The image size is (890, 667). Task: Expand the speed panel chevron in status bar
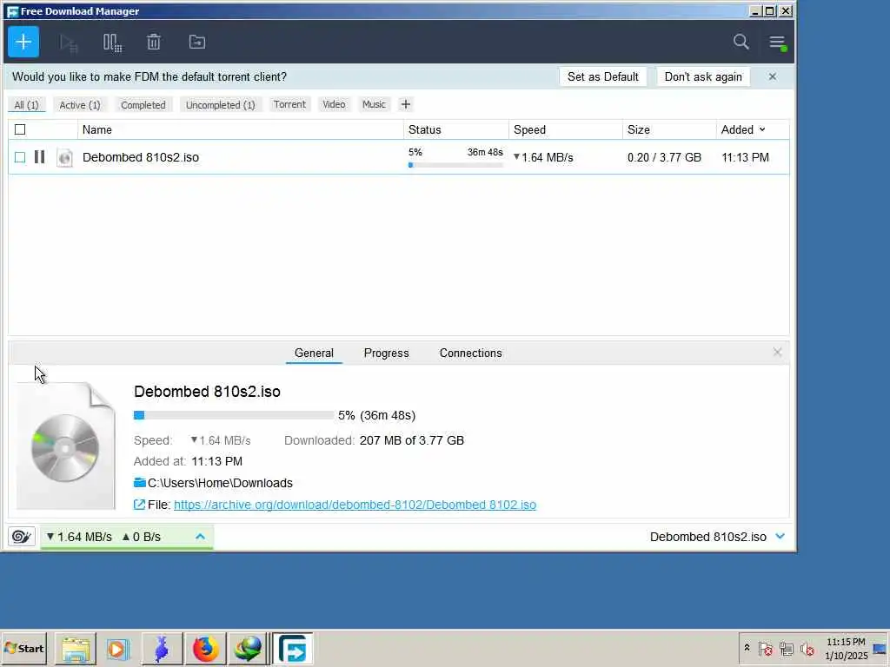(x=201, y=536)
